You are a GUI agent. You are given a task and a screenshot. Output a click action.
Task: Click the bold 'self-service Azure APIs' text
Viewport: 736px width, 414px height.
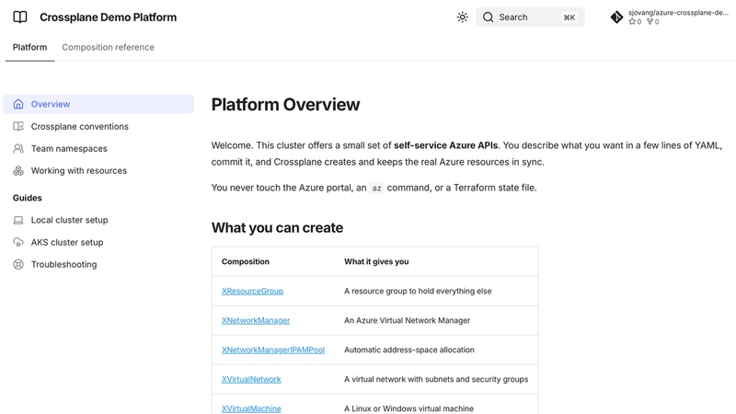pos(445,145)
